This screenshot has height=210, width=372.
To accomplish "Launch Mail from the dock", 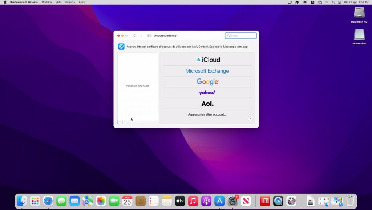I will pos(74,201).
